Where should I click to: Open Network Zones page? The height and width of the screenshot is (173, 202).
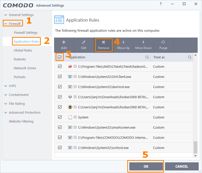point(25,68)
